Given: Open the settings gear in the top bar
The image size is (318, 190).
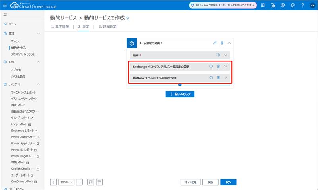Looking at the screenshot, I should [x=283, y=5].
